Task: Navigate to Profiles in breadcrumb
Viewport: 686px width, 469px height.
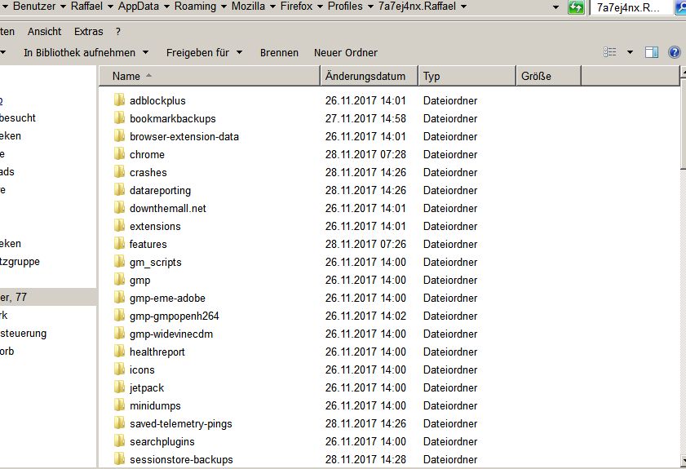Action: [x=345, y=7]
